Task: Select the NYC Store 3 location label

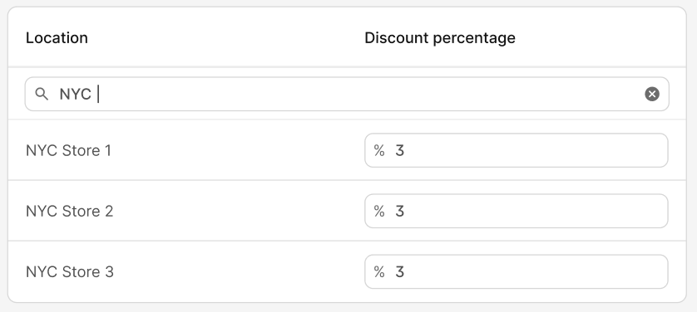Action: (70, 271)
